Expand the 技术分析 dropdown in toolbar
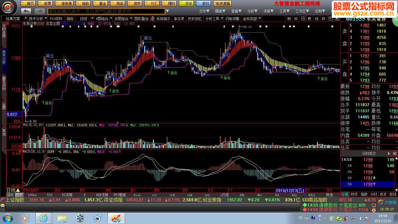The width and height of the screenshot is (398, 224). tap(36, 19)
